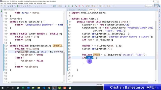Close the Main1.java tab
Screen dimensions: 161x90
click(x=98, y=10)
